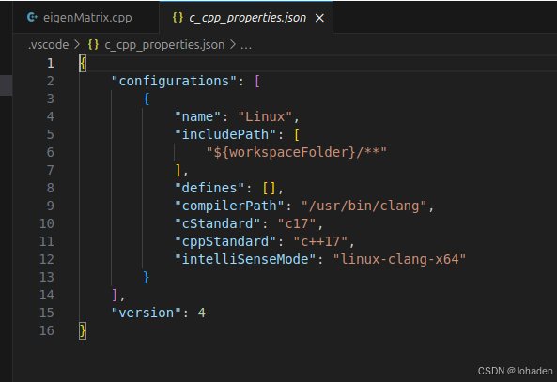Click the "linux-clang-x64" value
557x382 pixels.
(399, 259)
